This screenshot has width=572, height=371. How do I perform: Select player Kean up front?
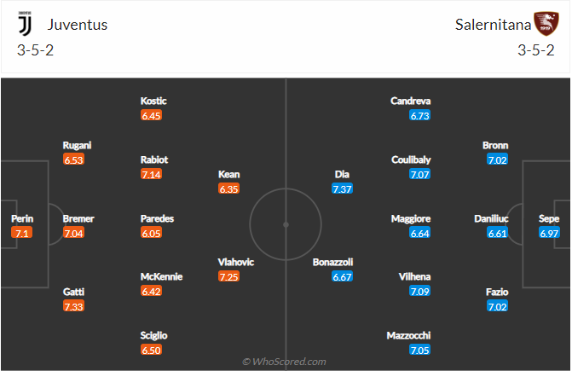pos(228,174)
